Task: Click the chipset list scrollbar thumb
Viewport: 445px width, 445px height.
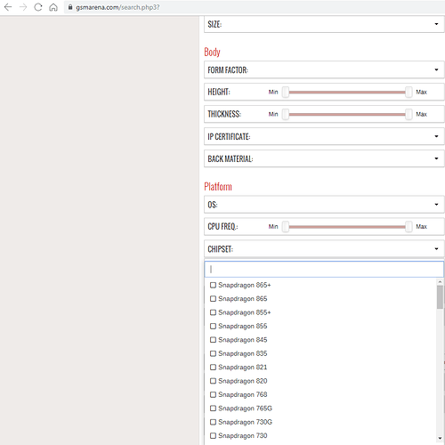Action: coord(440,297)
